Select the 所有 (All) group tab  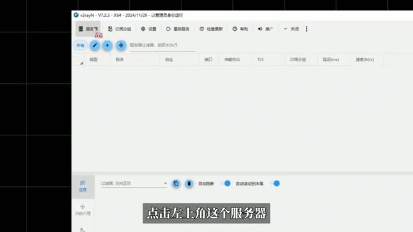coord(80,46)
